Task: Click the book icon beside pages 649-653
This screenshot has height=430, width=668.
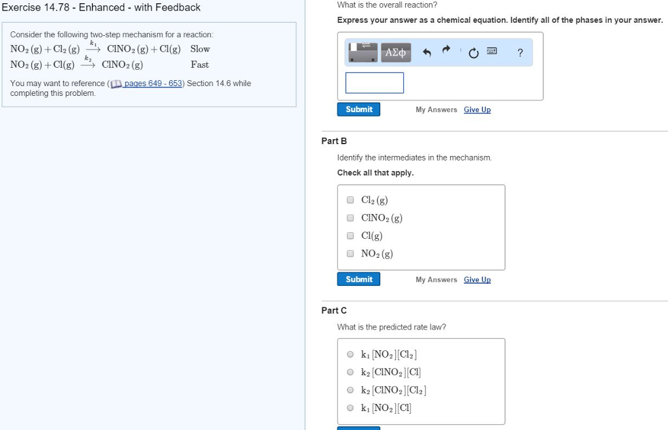Action: click(117, 84)
